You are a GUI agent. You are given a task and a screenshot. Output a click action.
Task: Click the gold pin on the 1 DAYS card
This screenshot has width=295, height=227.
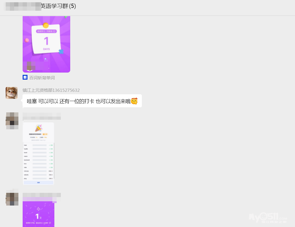click(46, 25)
